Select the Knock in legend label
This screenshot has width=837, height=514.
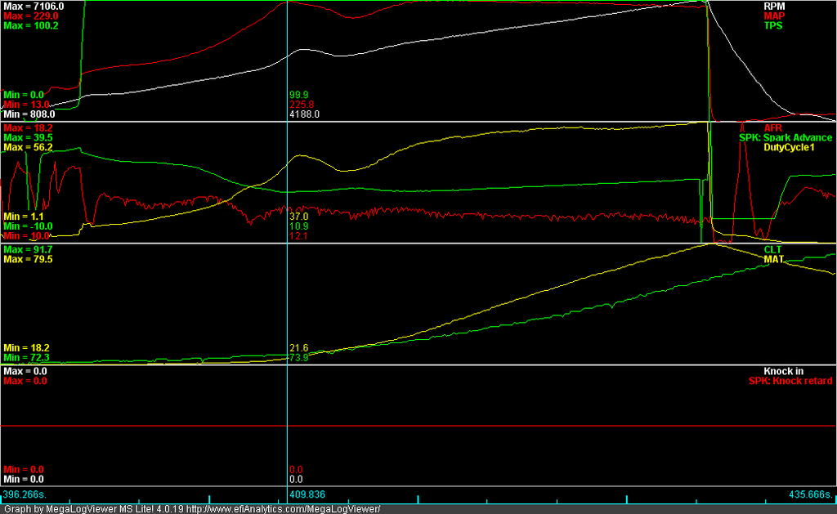(x=783, y=372)
